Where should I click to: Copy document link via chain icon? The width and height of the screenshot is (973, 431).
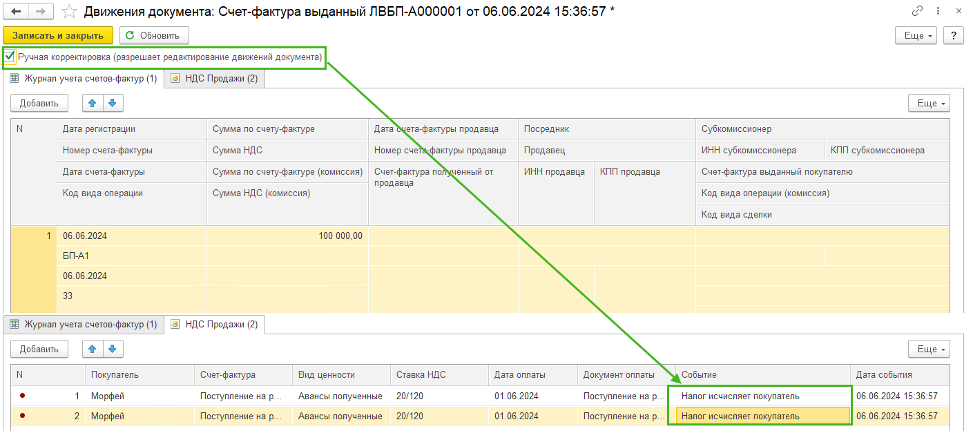tap(917, 10)
